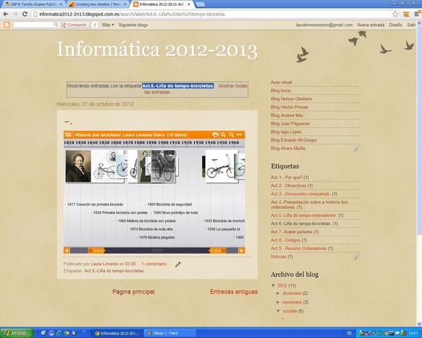
Task: Open Diseño link
Action: point(395,25)
